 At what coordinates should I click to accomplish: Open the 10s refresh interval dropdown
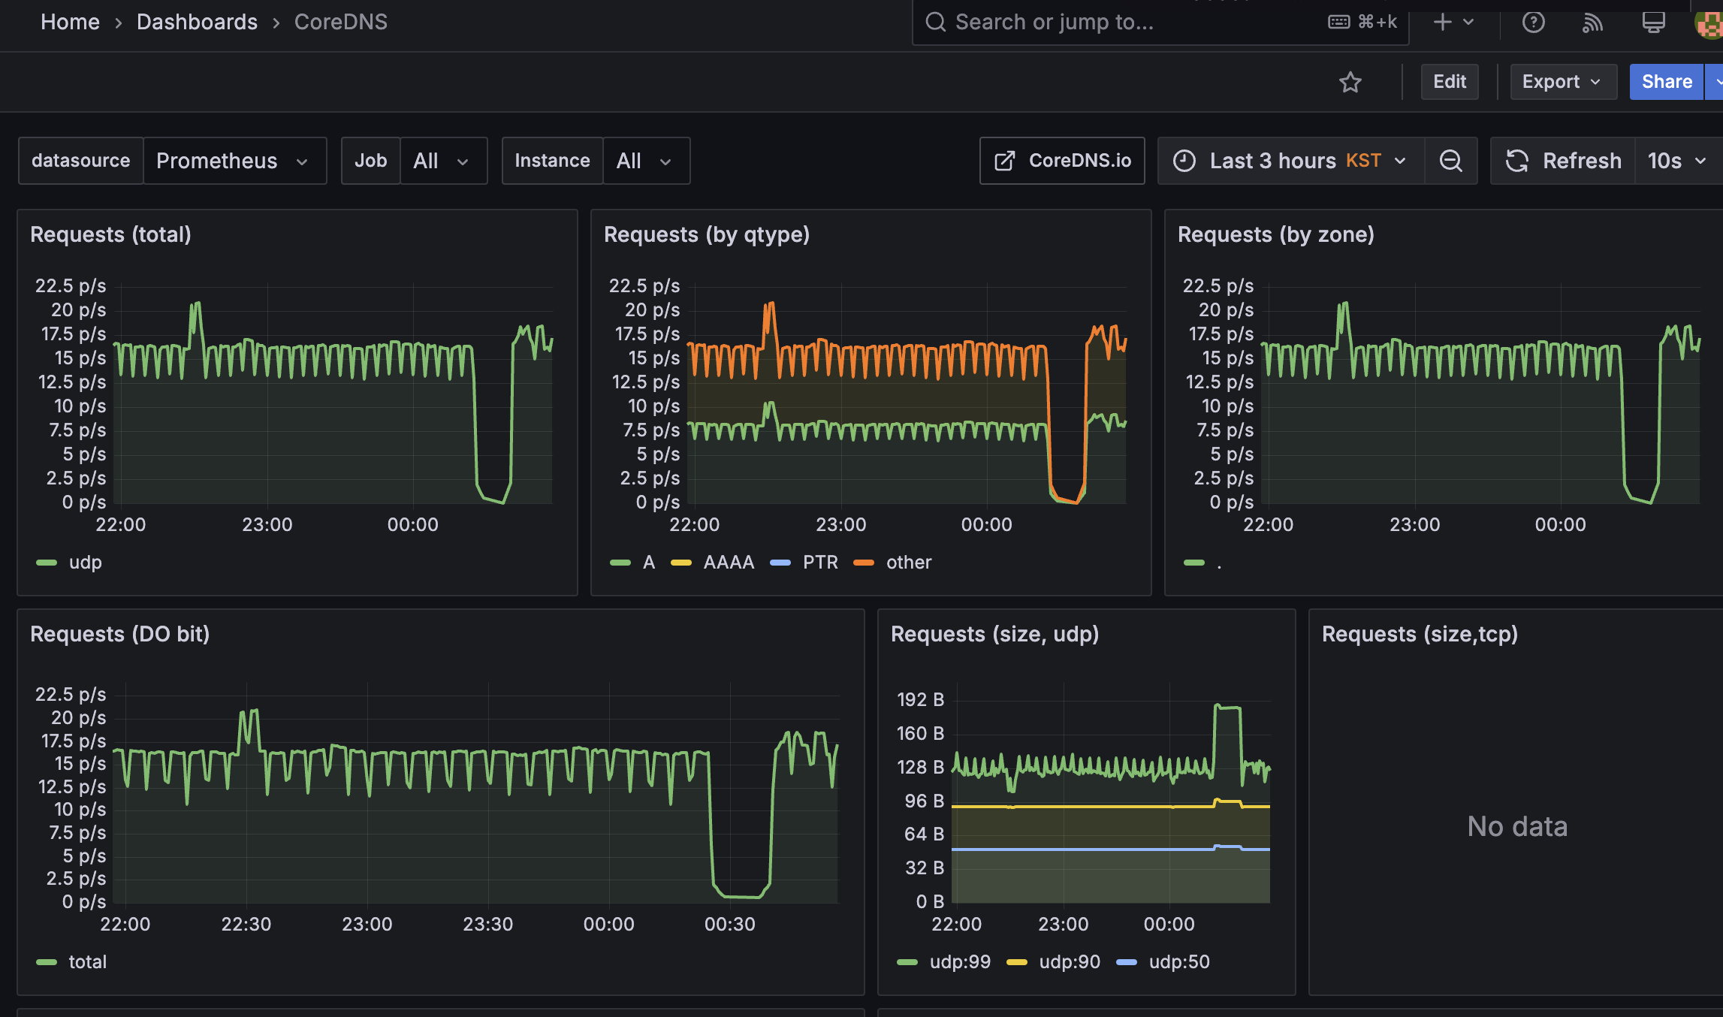1676,161
